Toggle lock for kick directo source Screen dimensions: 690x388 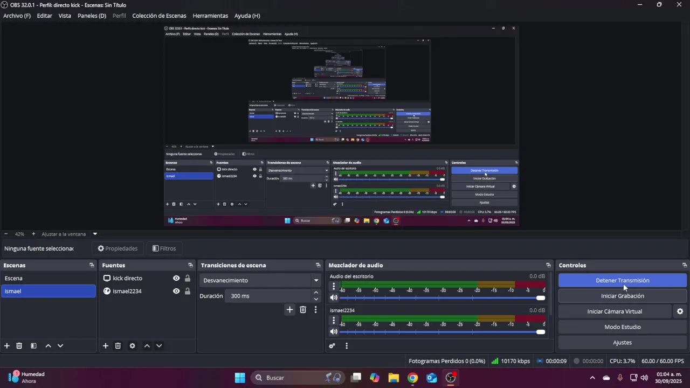point(188,278)
